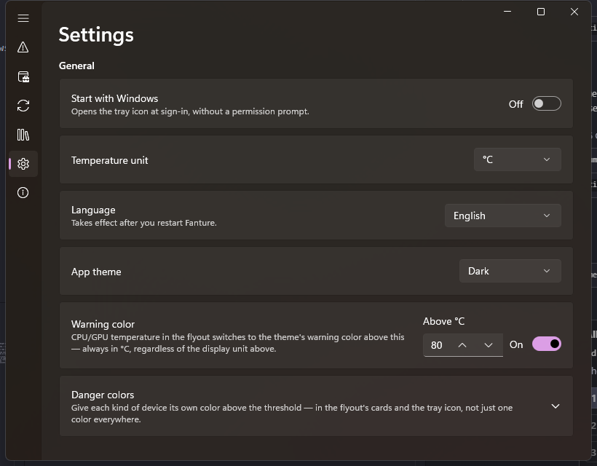Image resolution: width=597 pixels, height=466 pixels.
Task: Click the 'Give each kind of device' description
Action: pyautogui.click(x=292, y=414)
